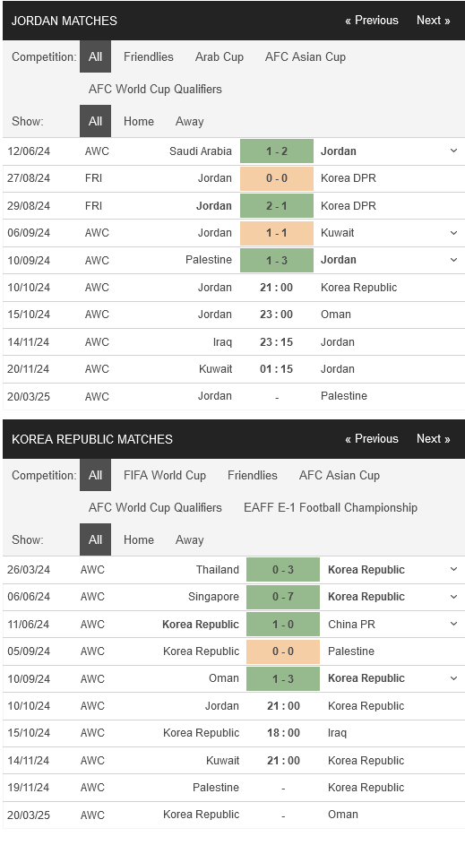Screen dimensions: 465x854
Task: Expand the Thailand vs Korea Republic row
Action: pos(453,569)
